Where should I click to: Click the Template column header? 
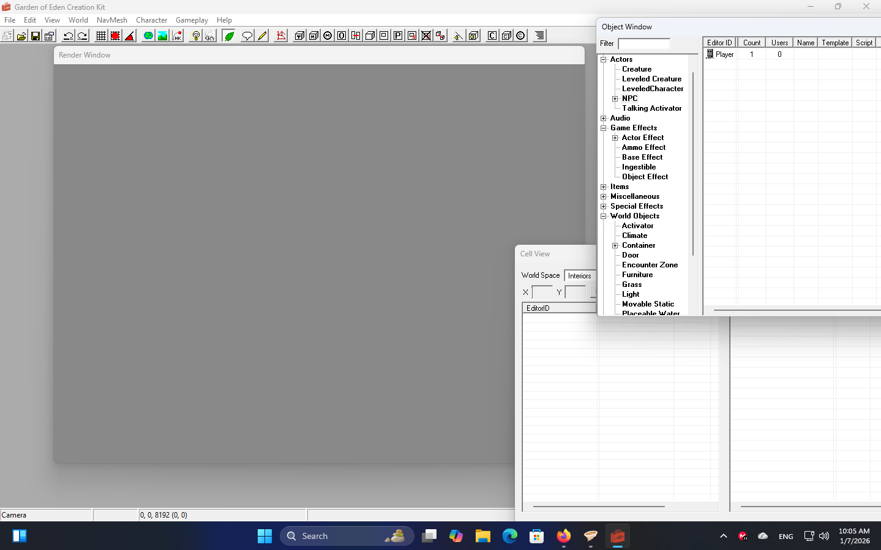834,43
